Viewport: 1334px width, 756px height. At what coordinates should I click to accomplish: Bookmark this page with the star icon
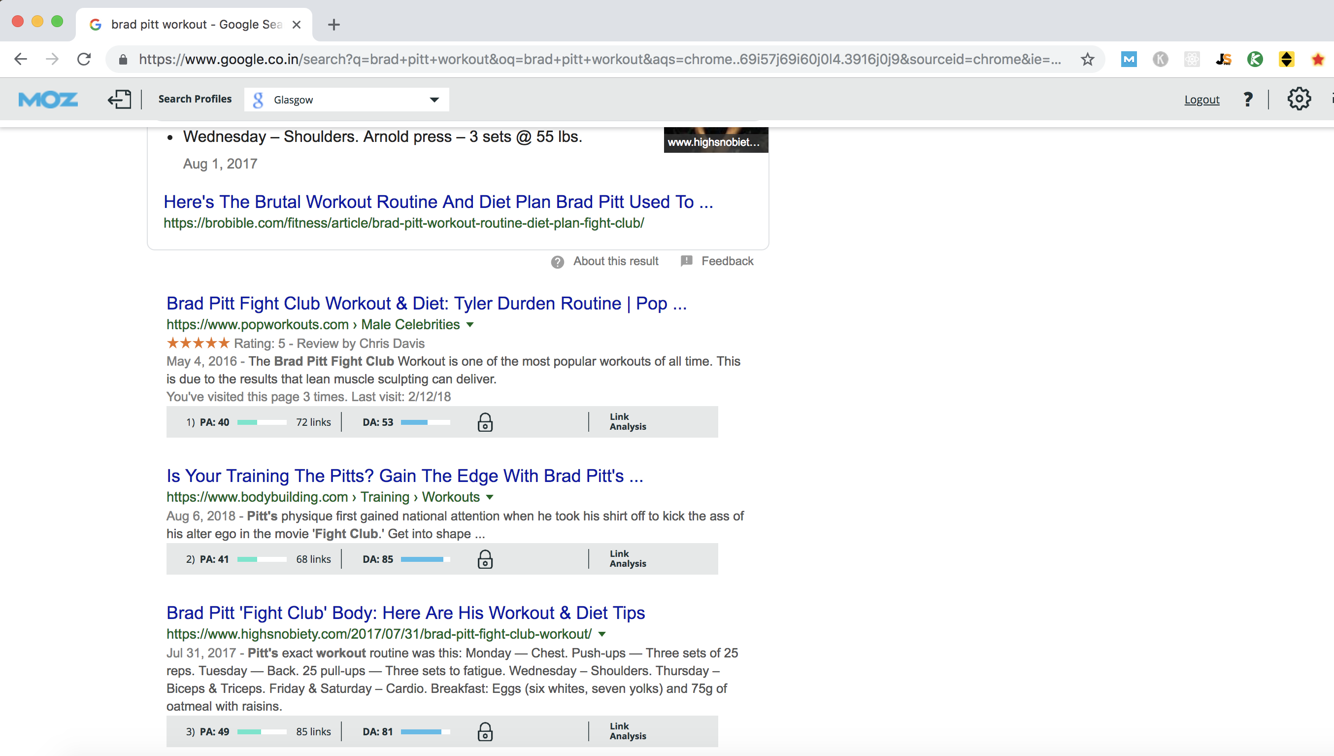tap(1088, 59)
